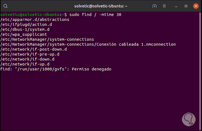
Task: Click the Permiso denegado error line
Action: point(56,69)
